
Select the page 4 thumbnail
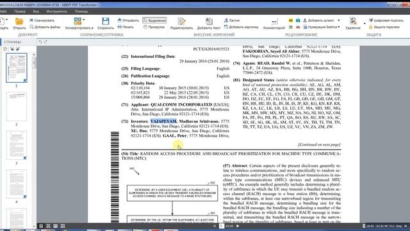pyautogui.click(x=17, y=184)
